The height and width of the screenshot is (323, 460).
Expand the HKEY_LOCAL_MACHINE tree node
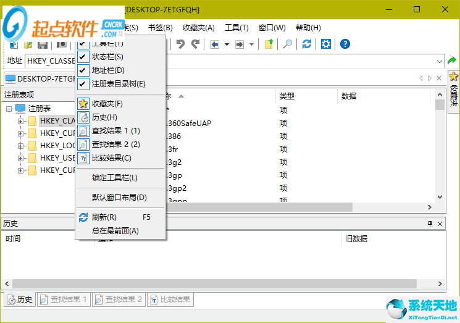tap(20, 146)
